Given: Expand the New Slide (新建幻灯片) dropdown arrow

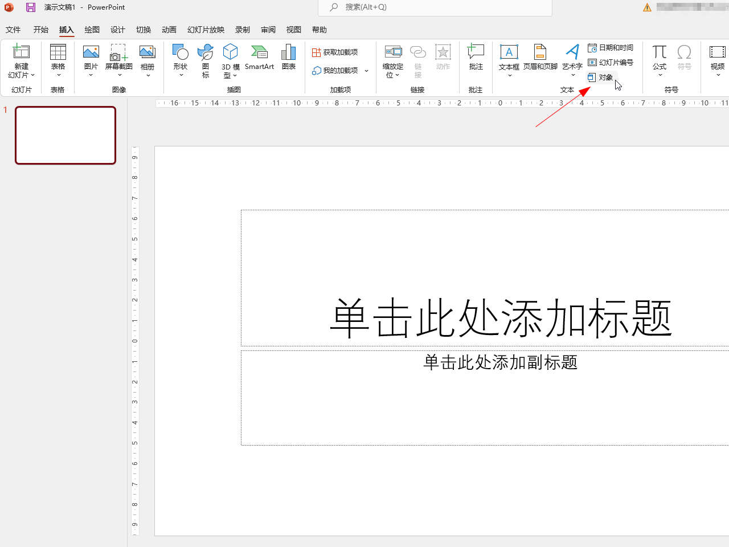Looking at the screenshot, I should pos(33,75).
